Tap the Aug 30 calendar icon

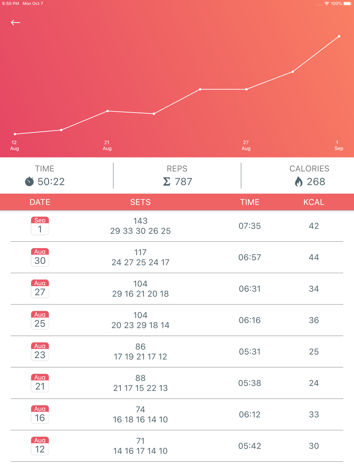pyautogui.click(x=40, y=257)
